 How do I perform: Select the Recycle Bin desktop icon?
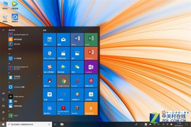pos(5,18)
